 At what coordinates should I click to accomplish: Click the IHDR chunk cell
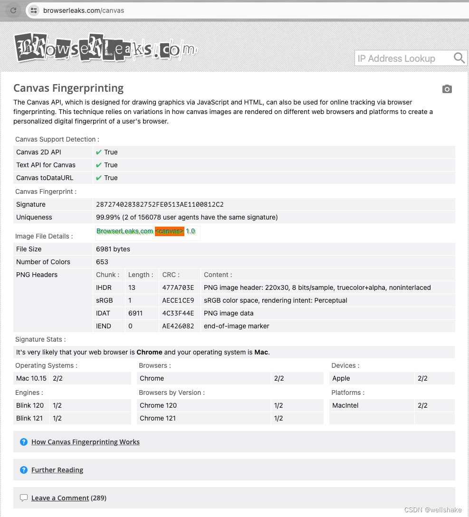(109, 287)
